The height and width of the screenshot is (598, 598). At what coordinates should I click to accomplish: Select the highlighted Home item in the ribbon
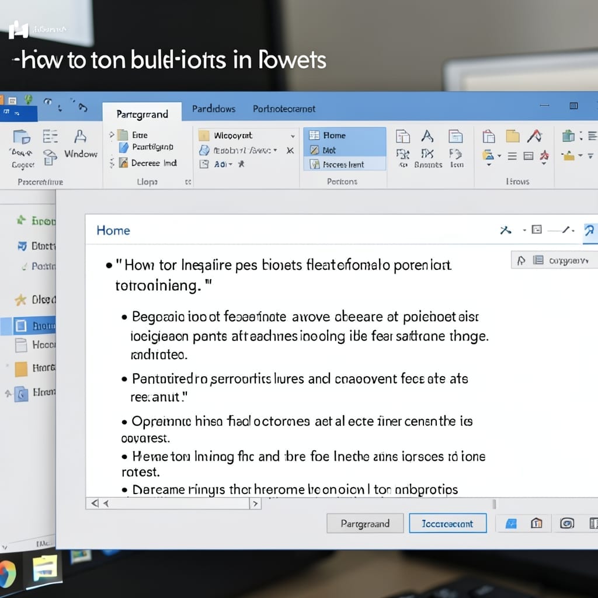(x=344, y=135)
